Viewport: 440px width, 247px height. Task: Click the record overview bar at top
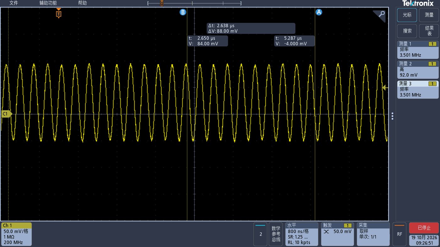coord(194,3)
